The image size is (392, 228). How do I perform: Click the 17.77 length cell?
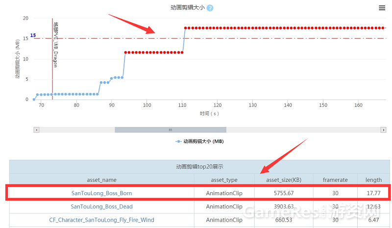(373, 193)
